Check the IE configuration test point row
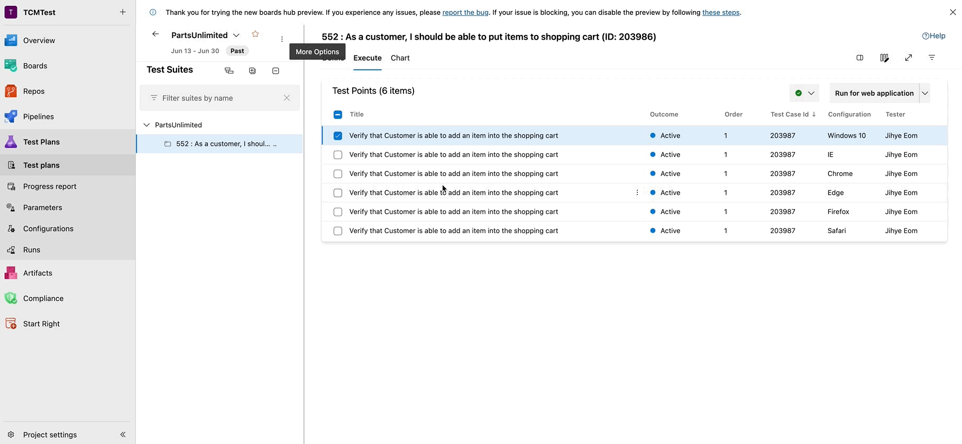The height and width of the screenshot is (444, 962). click(x=338, y=155)
